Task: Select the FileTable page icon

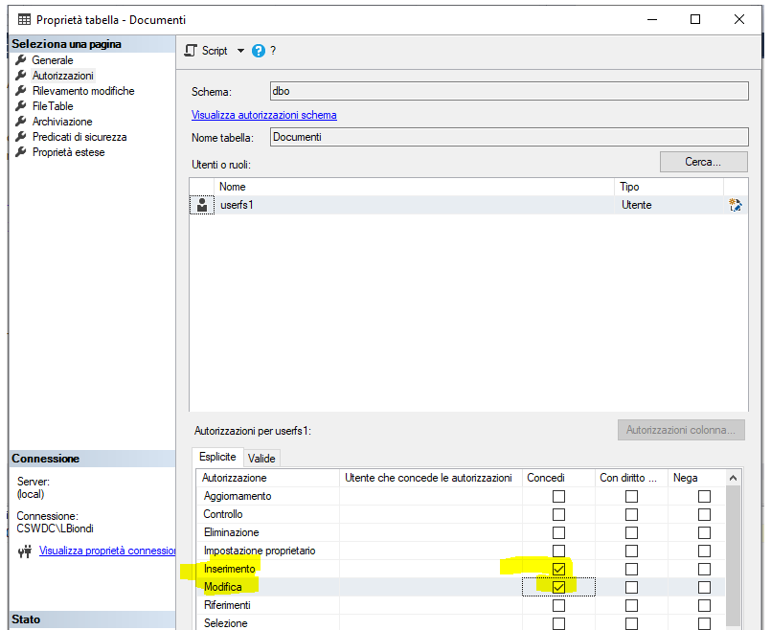Action: (x=23, y=105)
